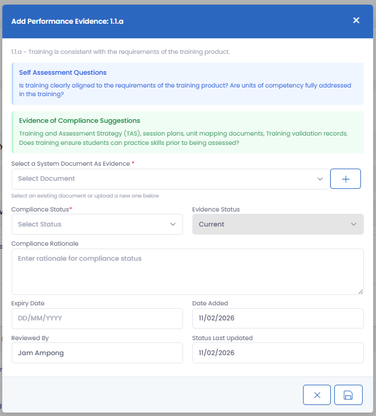Viewport: 376px width, 416px height.
Task: Click the save disk icon in the footer
Action: point(348,395)
